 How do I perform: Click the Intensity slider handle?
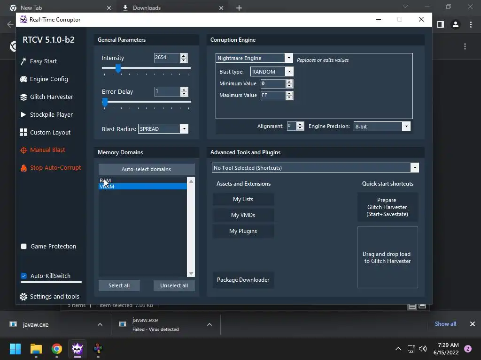[118, 68]
